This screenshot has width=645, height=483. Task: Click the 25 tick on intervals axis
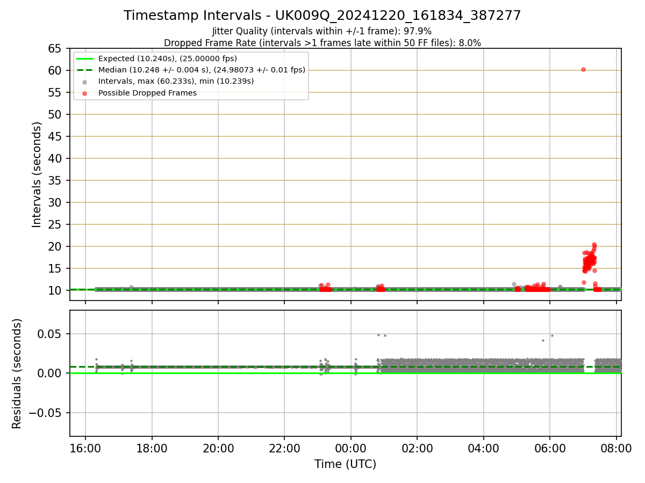pyautogui.click(x=55, y=224)
